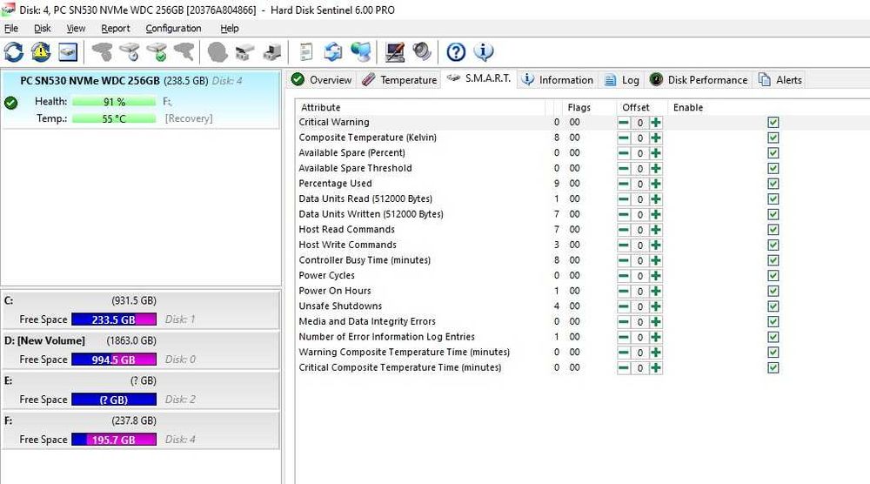Select the PC SN530 NVMe WDC 256GB disk entry
This screenshot has height=484, width=870.
click(x=141, y=99)
